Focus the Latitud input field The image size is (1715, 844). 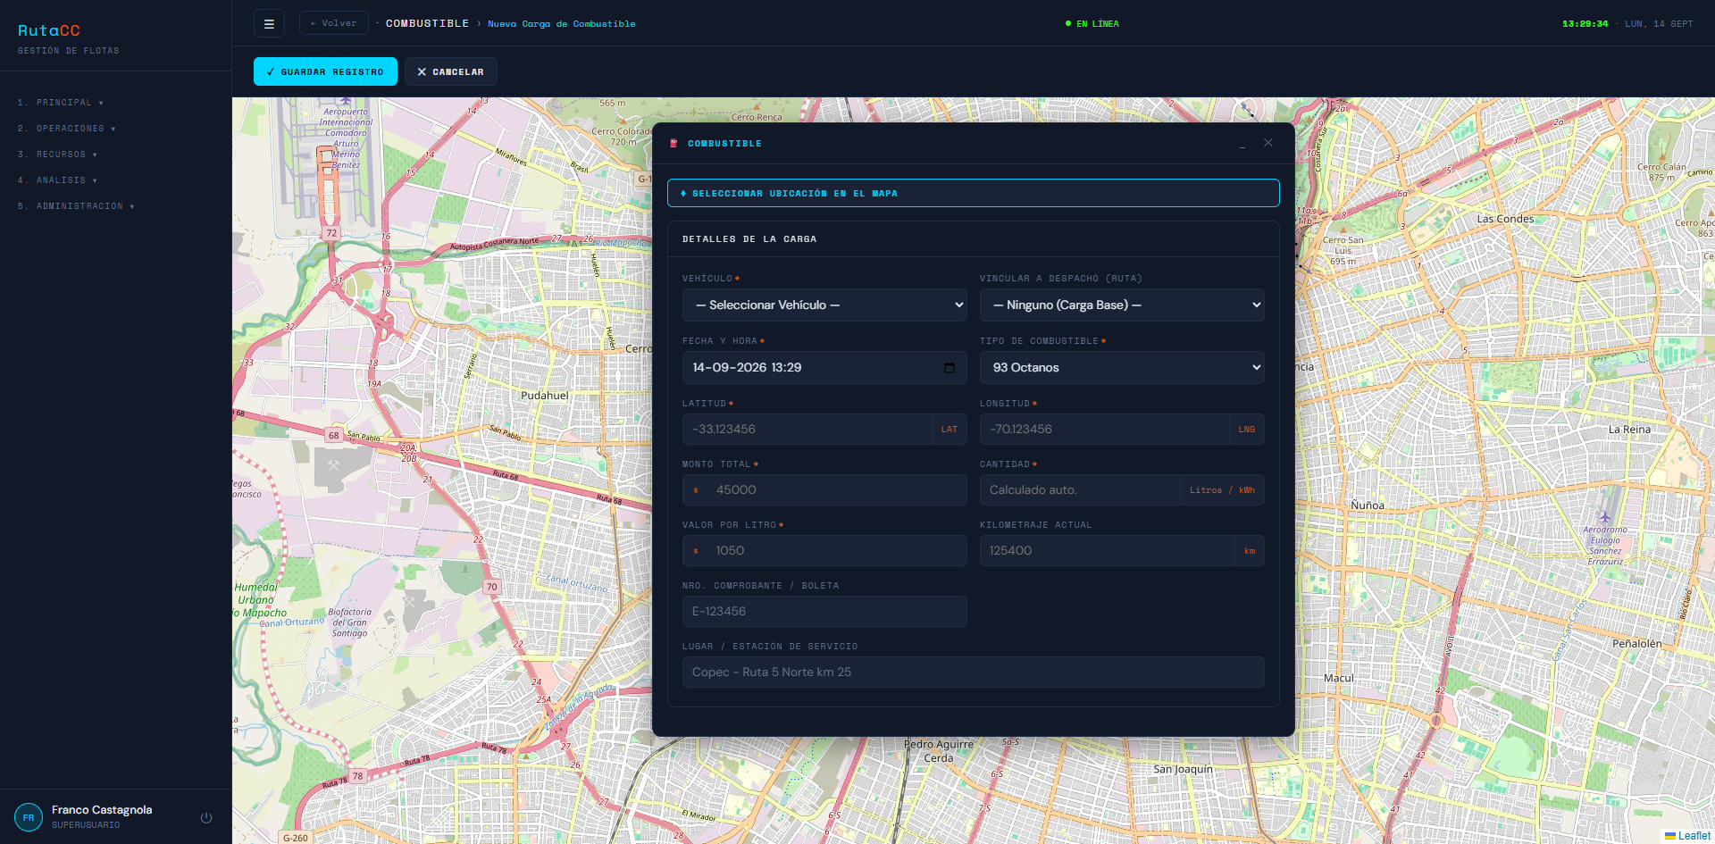[x=807, y=430]
